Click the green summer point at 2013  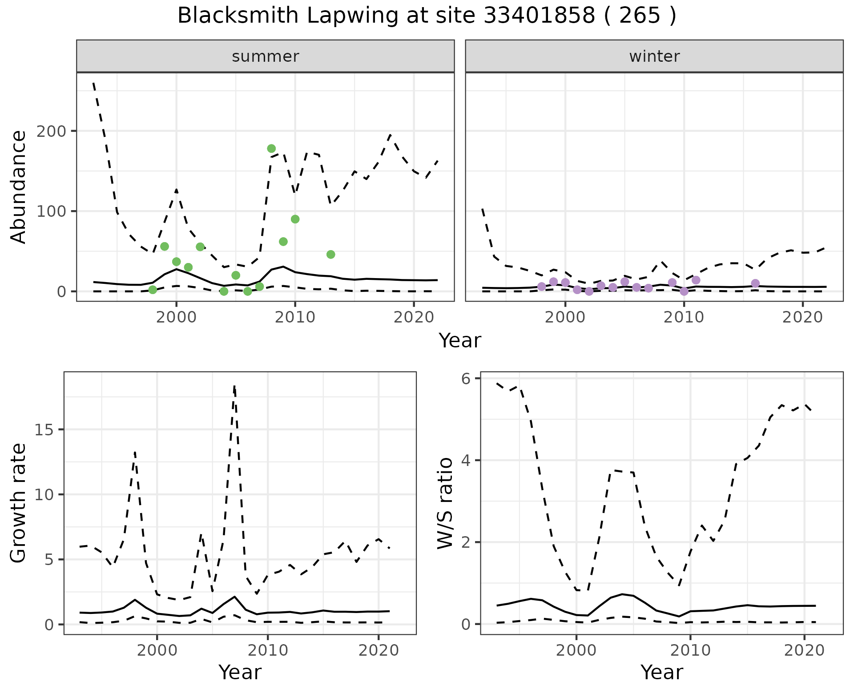coord(330,255)
